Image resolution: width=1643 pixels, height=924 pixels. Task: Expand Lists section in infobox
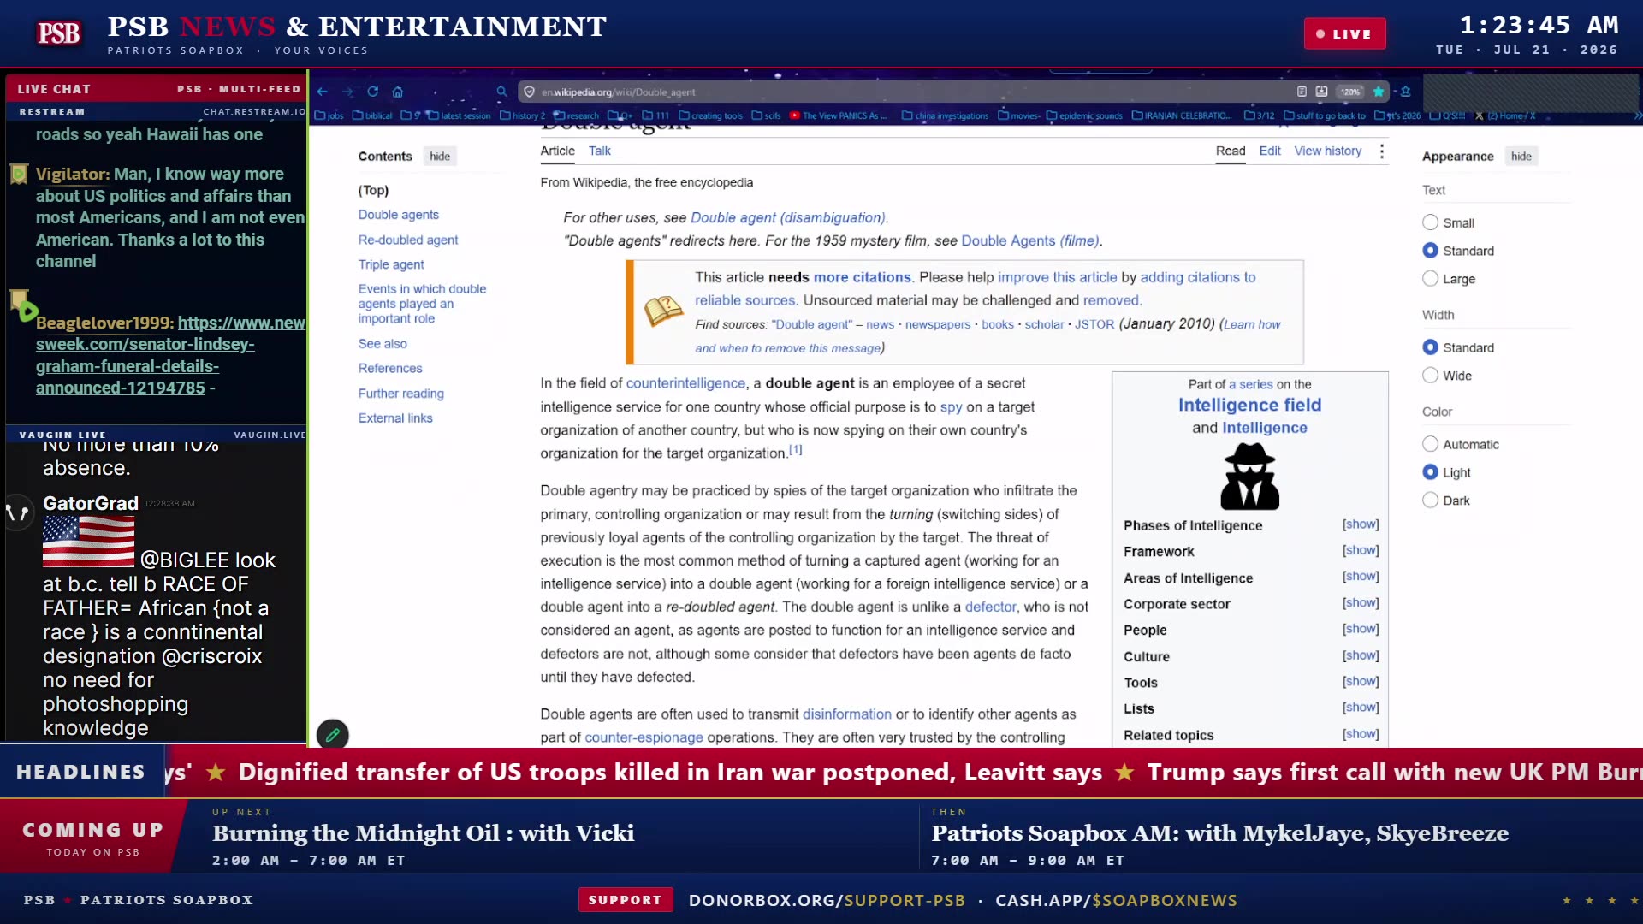[x=1361, y=708]
